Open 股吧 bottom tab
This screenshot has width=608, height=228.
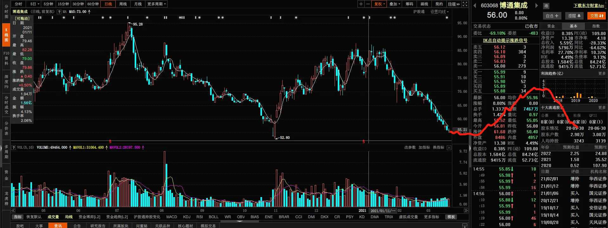coord(20,225)
